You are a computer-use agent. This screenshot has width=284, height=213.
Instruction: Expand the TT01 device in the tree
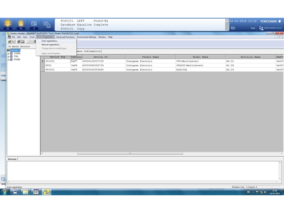(9, 56)
